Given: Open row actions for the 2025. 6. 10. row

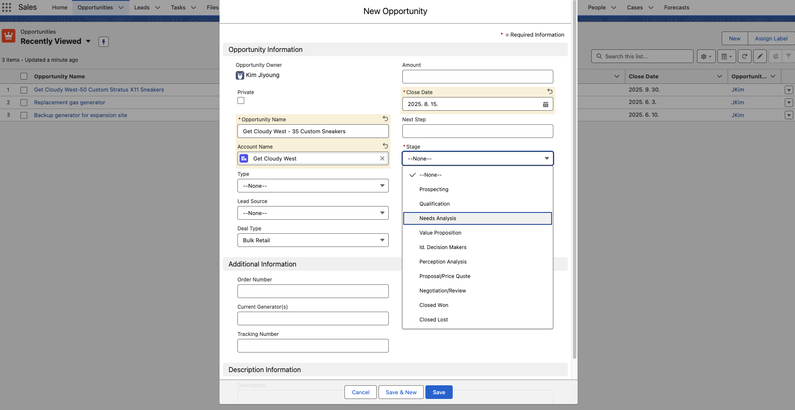Looking at the screenshot, I should point(789,115).
